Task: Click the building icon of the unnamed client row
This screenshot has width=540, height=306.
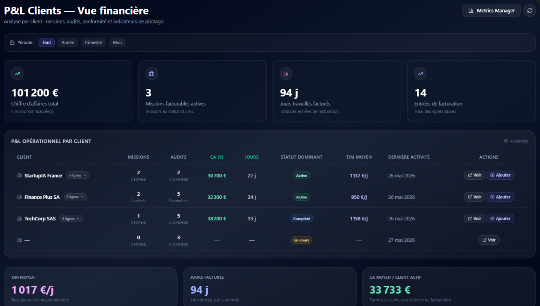Action: point(19,240)
